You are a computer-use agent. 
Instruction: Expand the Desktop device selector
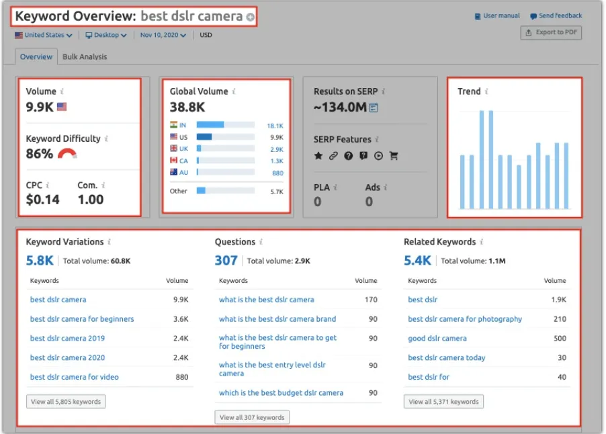coord(104,35)
